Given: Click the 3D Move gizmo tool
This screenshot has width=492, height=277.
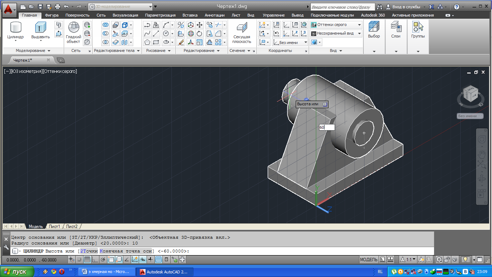Looking at the screenshot, I should pyautogui.click(x=191, y=25).
